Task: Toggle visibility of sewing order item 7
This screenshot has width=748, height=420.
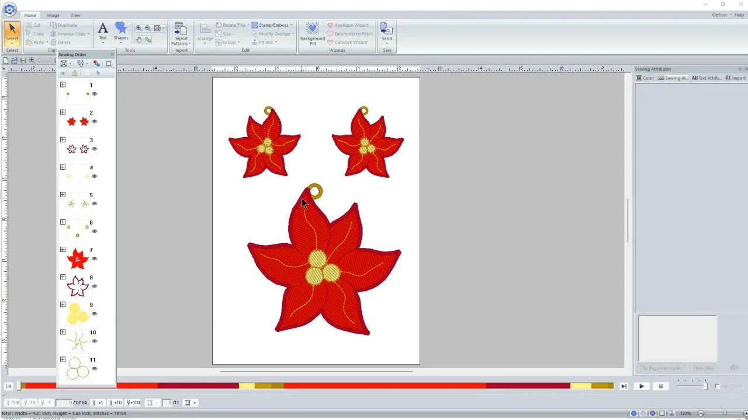Action: click(94, 258)
